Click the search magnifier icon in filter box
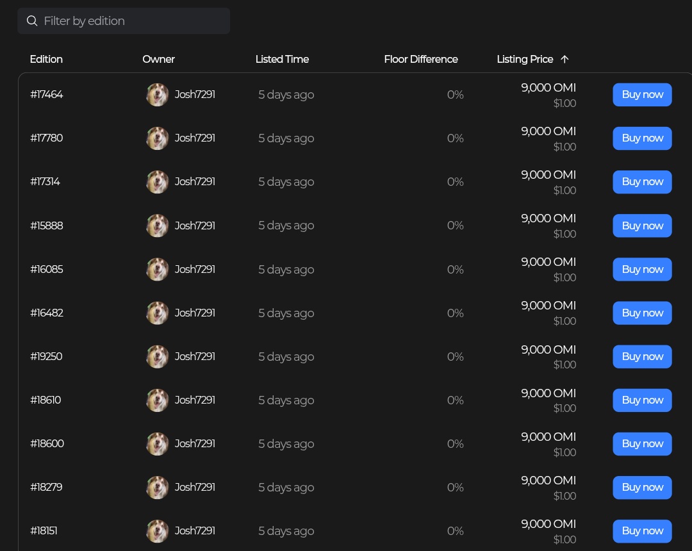Viewport: 692px width, 551px height. 32,21
